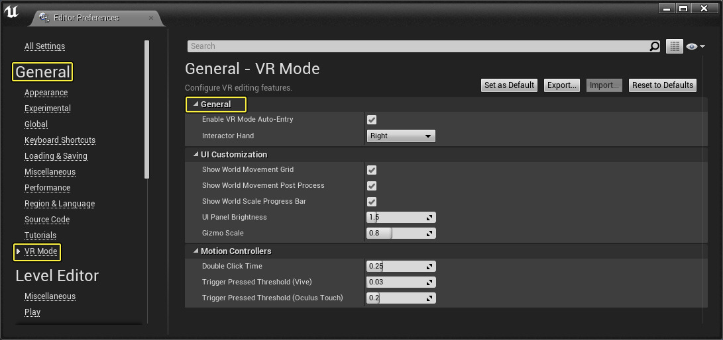Viewport: 723px width, 340px height.
Task: Click the Oculus Touch threshold spinner arrow icon
Action: 429,298
